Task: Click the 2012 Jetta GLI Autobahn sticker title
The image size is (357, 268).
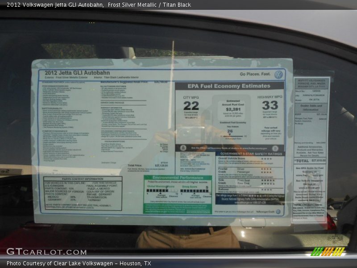Action: pos(77,73)
